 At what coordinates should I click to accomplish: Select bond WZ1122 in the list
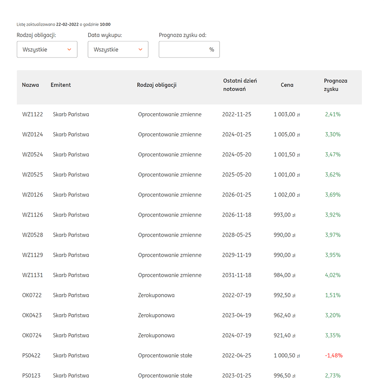(32, 114)
